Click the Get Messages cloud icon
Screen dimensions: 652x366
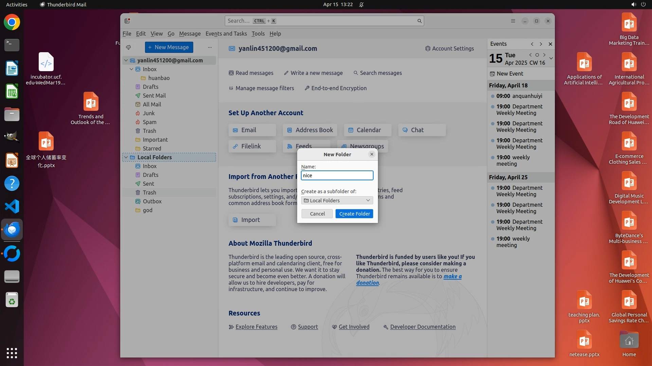128,47
